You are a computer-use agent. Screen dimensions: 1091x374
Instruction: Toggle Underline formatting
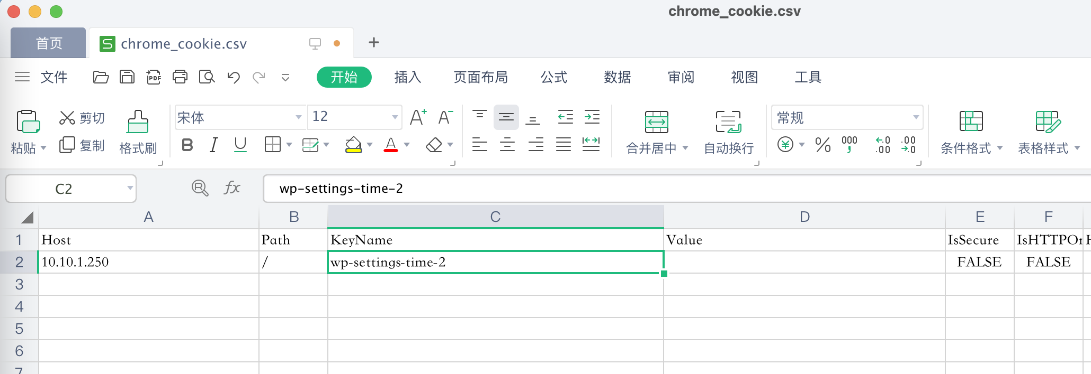tap(240, 145)
